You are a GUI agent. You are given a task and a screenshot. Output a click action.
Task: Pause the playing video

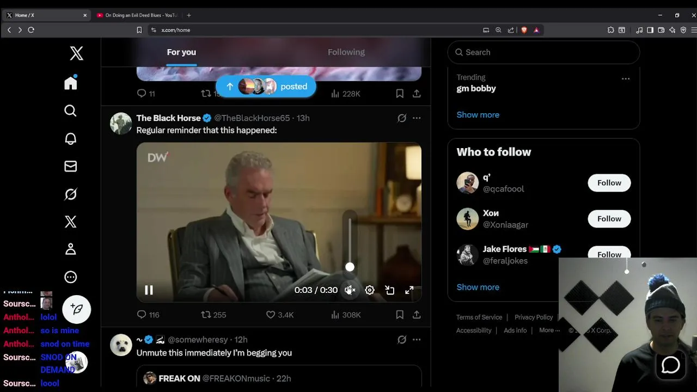pyautogui.click(x=149, y=290)
